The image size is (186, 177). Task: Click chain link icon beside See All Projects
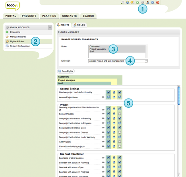[x=103, y=114]
